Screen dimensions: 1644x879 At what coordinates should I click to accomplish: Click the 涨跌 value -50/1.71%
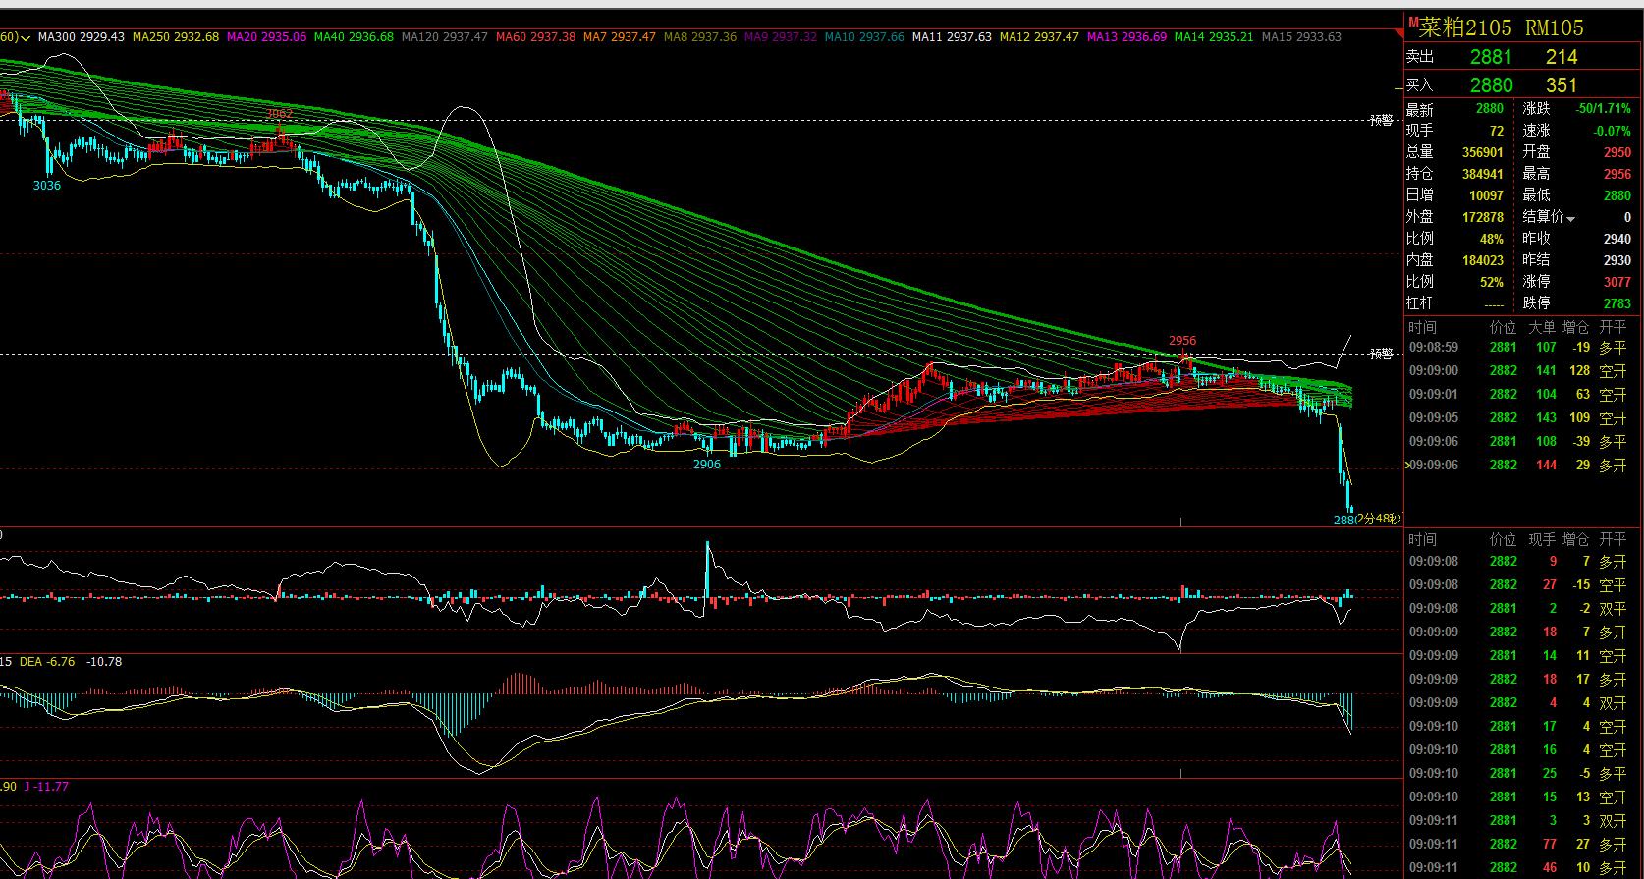click(x=1603, y=109)
